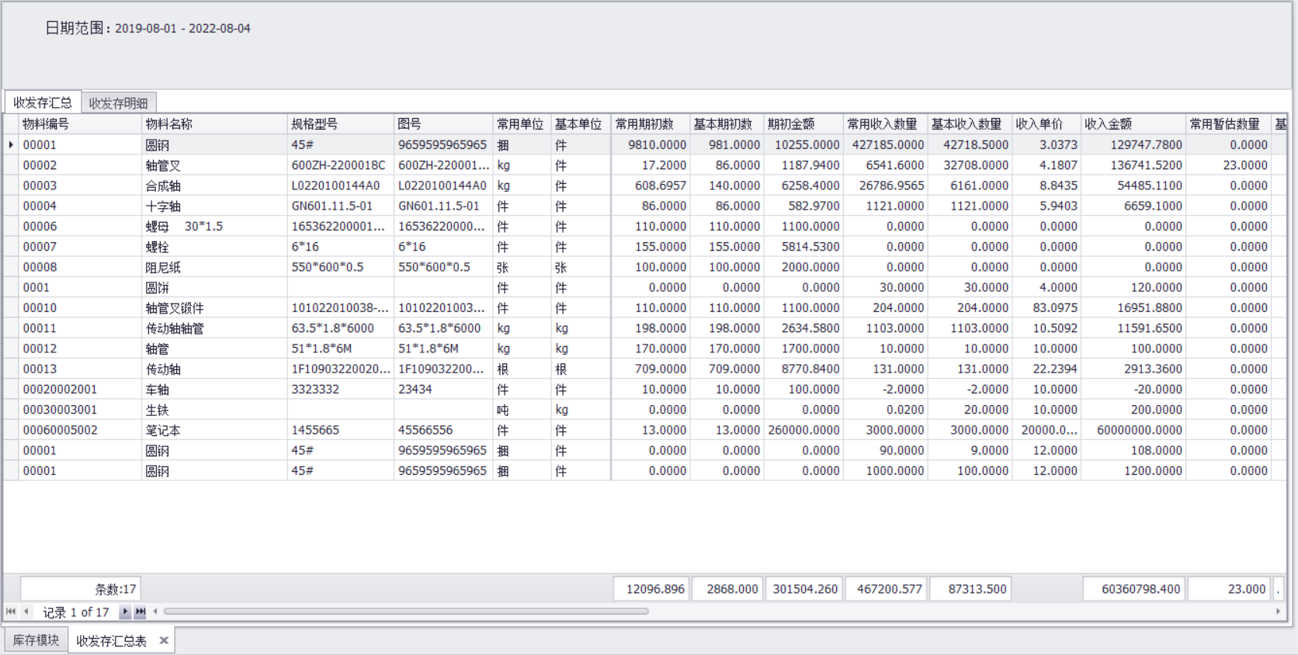Click the 60360798.400 total amount footer cell
The width and height of the screenshot is (1298, 655).
1133,589
